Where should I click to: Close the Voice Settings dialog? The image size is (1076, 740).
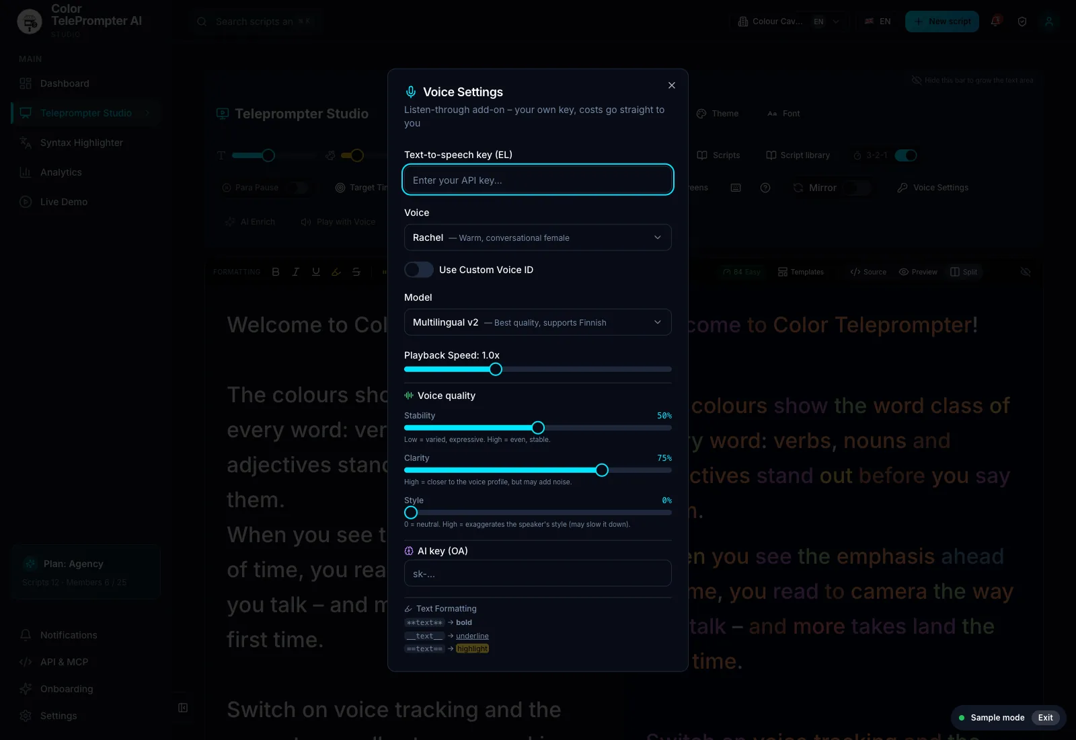671,85
